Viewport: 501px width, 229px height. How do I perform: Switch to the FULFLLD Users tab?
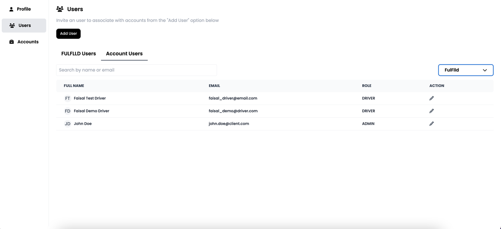click(78, 54)
